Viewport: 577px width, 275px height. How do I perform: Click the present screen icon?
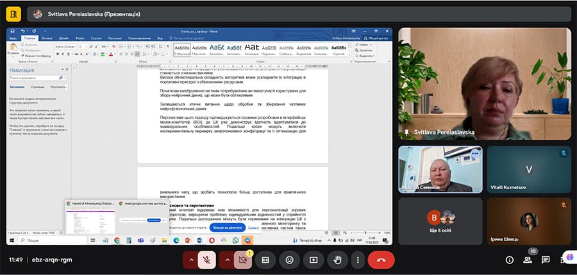click(314, 260)
